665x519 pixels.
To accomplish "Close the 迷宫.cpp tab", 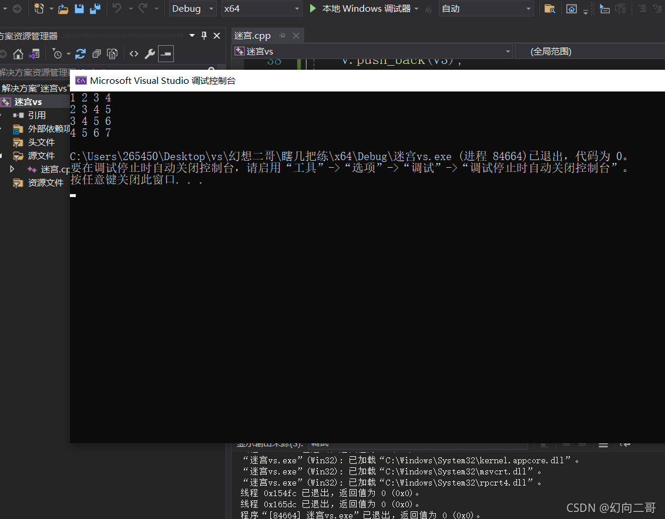I will click(296, 36).
